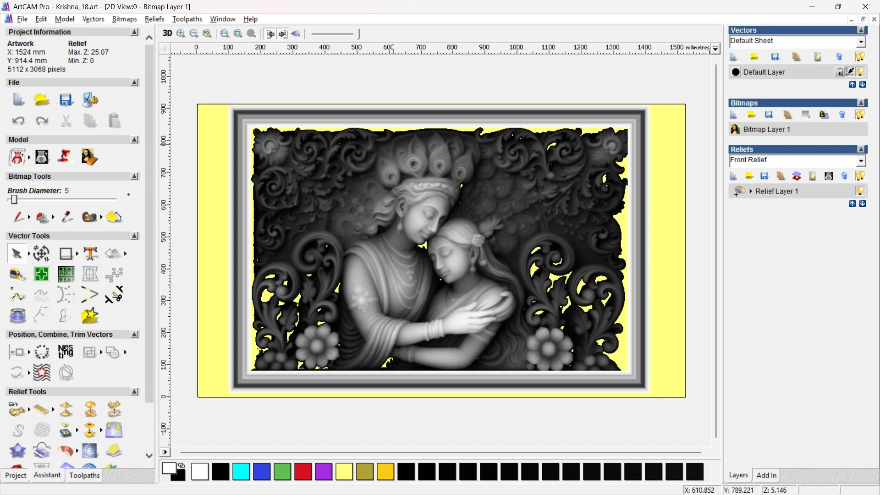880x495 pixels.
Task: Open the Default Sheet dropdown
Action: click(x=861, y=42)
